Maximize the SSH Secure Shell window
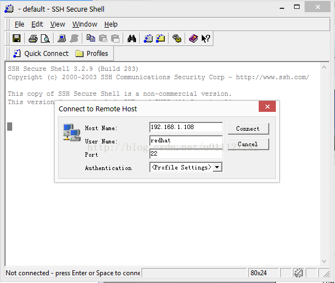The height and width of the screenshot is (283, 335). [297, 7]
